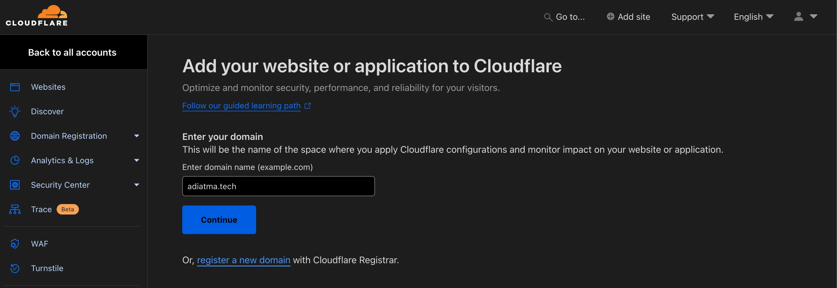Click the WAF shield icon

pos(15,244)
